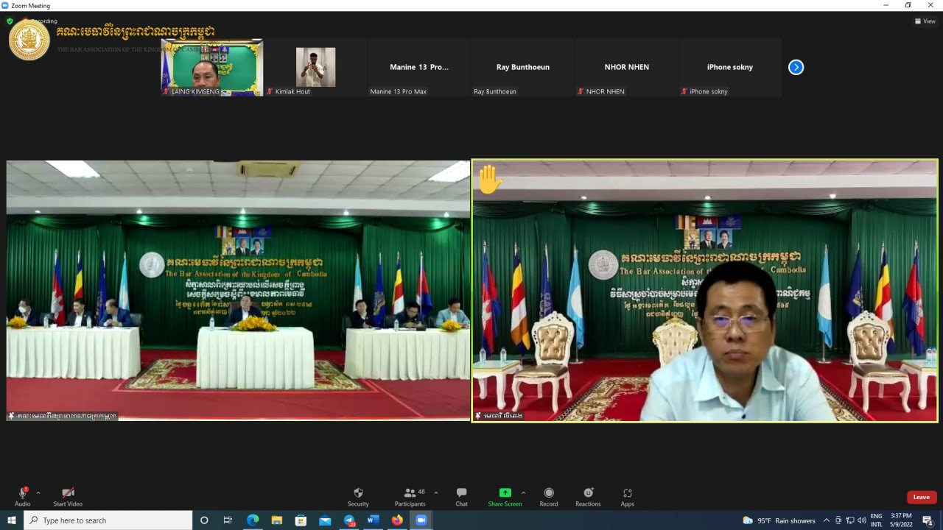Select Ray Bunthoeun participant tile

click(523, 68)
